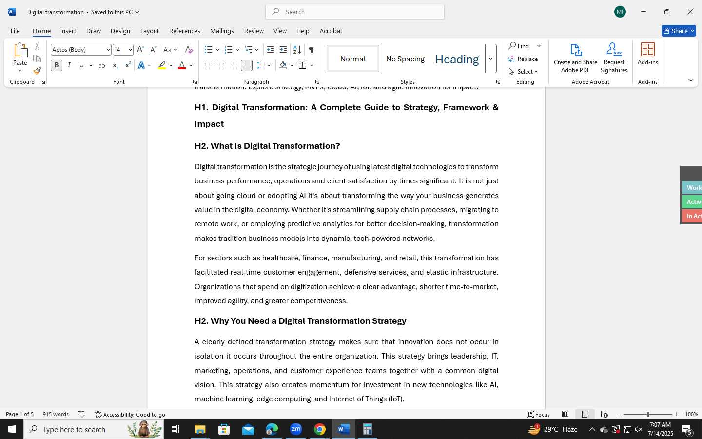This screenshot has width=702, height=439.
Task: Open the Select dropdown in Editing
Action: [x=523, y=72]
